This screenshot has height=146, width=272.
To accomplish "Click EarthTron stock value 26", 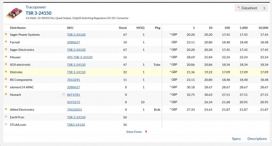I will [x=125, y=117].
